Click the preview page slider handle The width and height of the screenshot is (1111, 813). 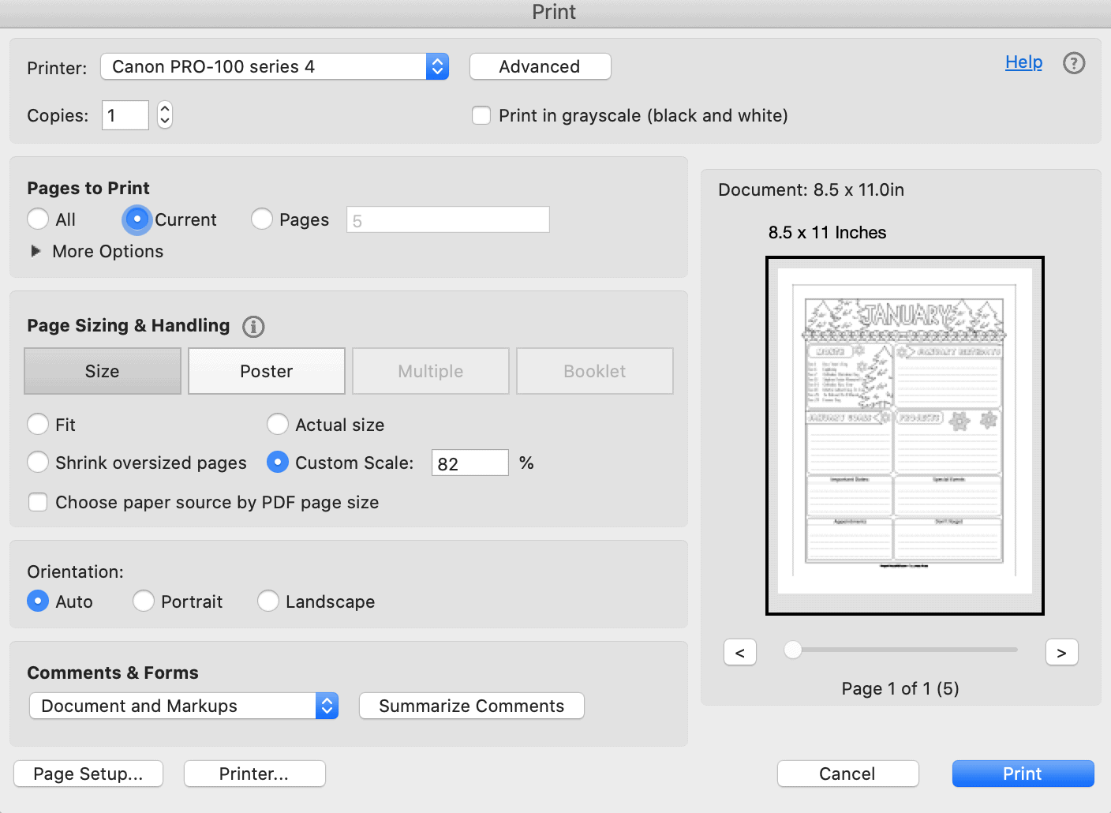point(792,650)
